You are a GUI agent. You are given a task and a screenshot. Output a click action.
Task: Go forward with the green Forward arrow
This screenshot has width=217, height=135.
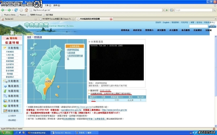click(x=9, y=10)
